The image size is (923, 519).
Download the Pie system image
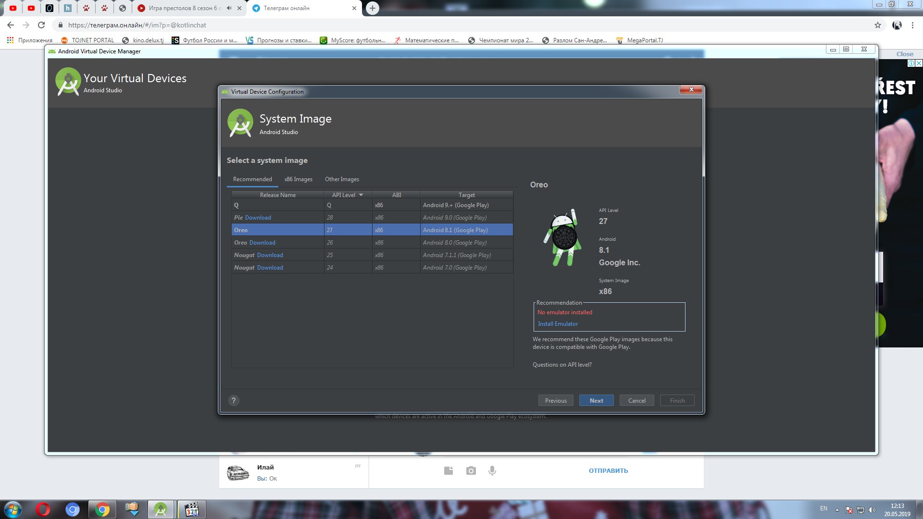[258, 218]
